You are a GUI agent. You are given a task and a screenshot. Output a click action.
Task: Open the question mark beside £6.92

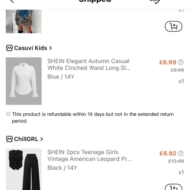181,154
